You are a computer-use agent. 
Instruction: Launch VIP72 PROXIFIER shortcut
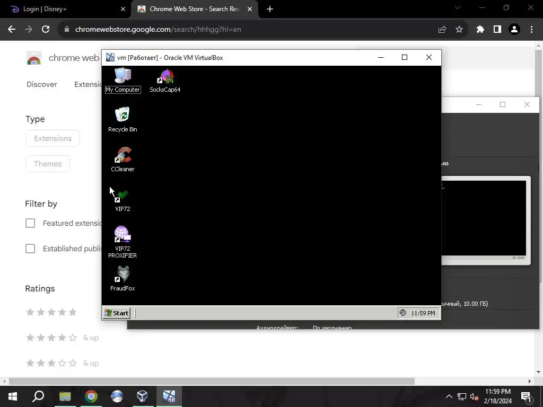tap(122, 242)
